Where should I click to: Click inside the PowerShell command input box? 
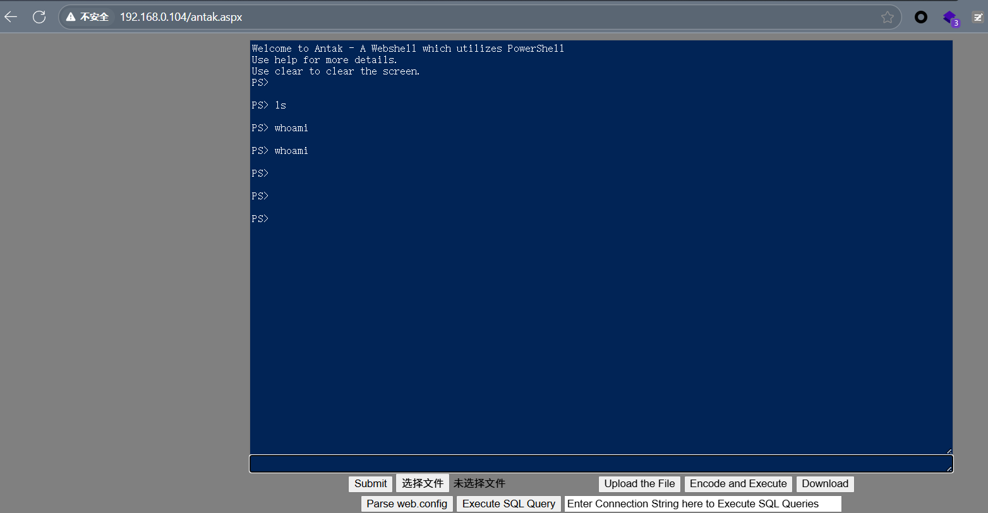(601, 464)
